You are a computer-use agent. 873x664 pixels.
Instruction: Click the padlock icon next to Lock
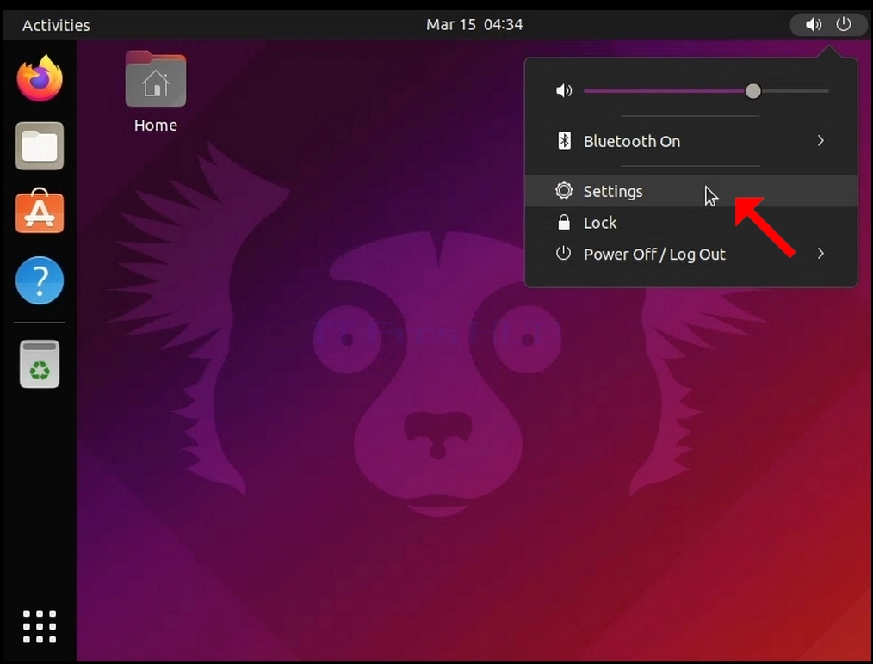click(564, 223)
